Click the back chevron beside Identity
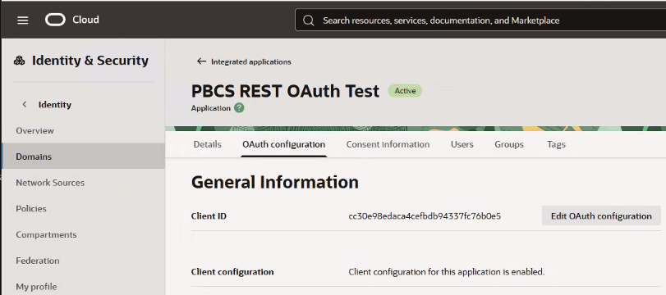 (x=25, y=104)
